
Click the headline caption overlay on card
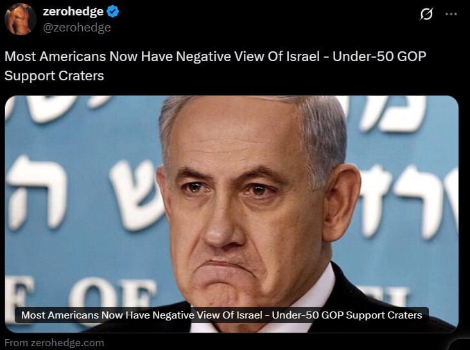pos(222,315)
